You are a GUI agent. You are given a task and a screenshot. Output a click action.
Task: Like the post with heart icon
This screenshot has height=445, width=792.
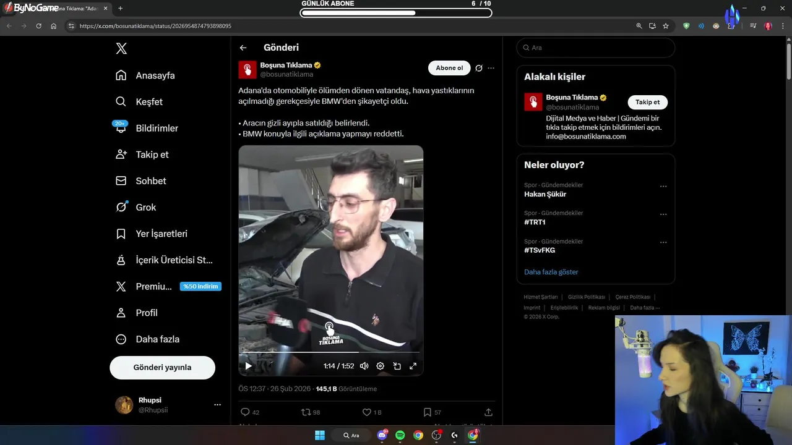click(x=366, y=412)
